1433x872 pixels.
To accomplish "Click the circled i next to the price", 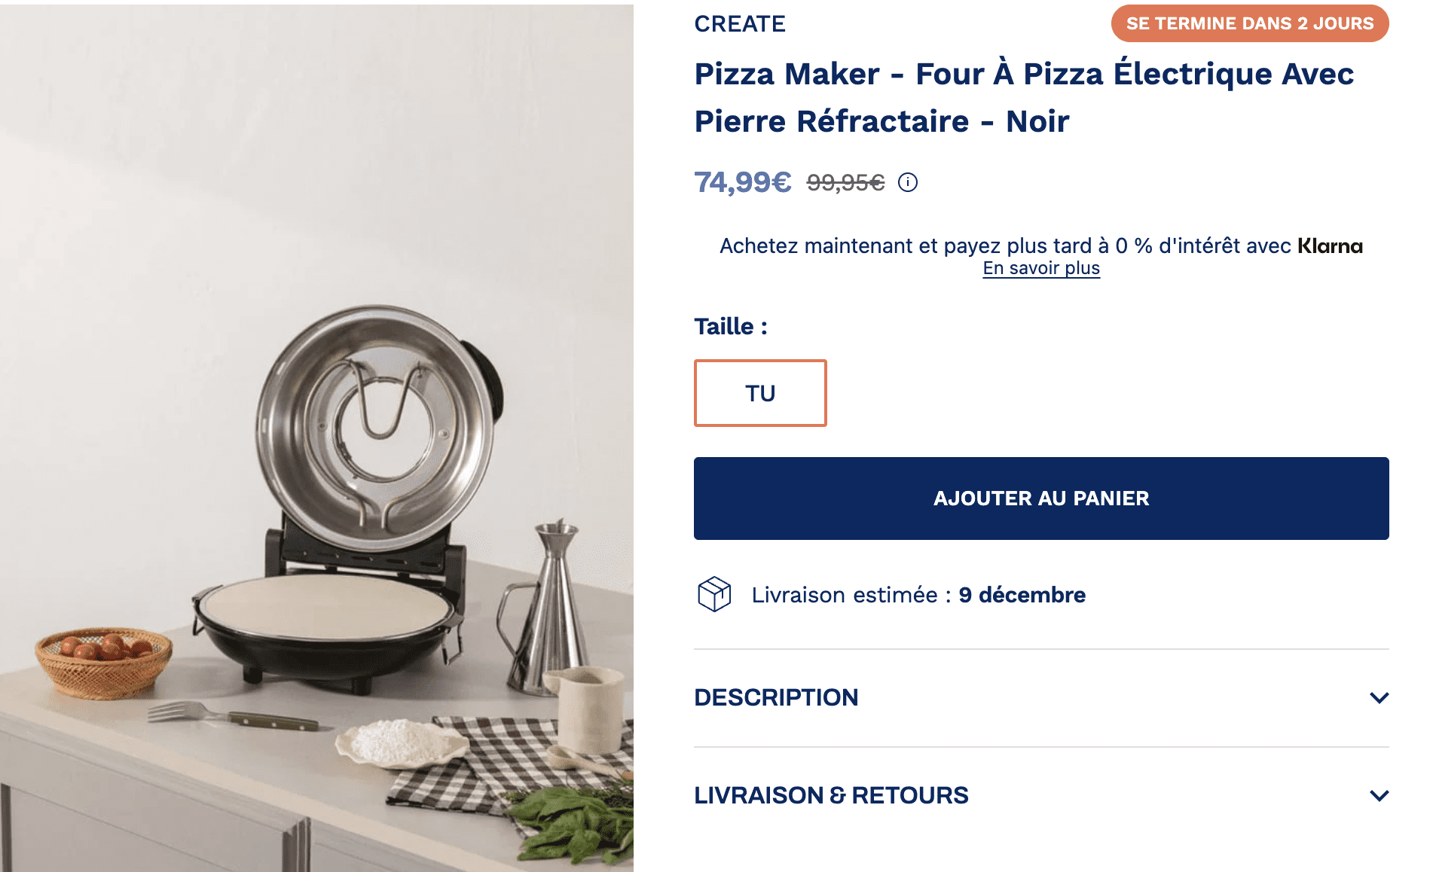I will (x=909, y=181).
